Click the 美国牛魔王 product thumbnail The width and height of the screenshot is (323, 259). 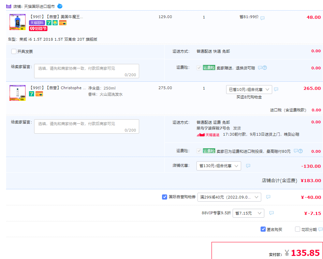(x=17, y=22)
